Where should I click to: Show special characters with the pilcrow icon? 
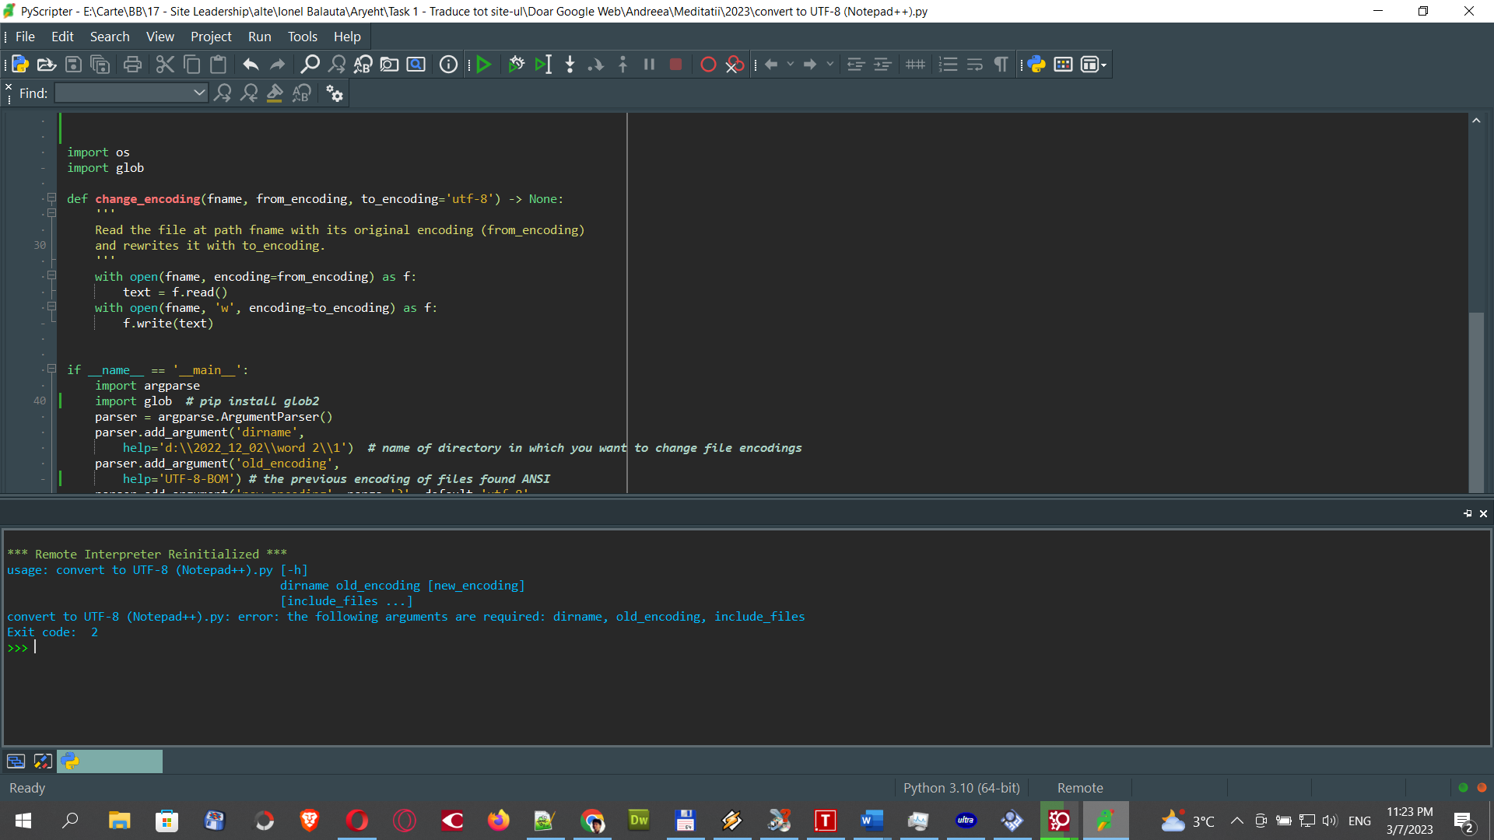point(1001,65)
